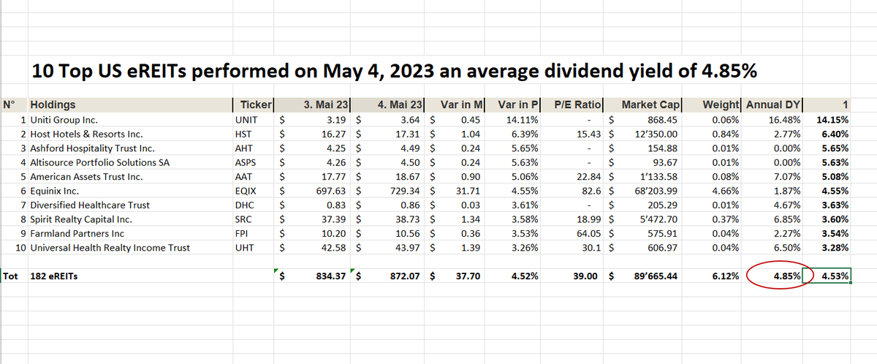
Task: Select the market cap cell '12'350.00'
Action: click(645, 134)
